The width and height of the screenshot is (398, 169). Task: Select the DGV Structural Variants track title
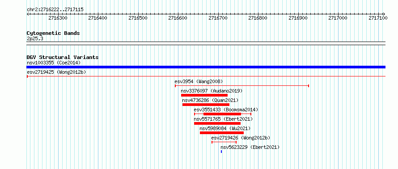coord(63,57)
